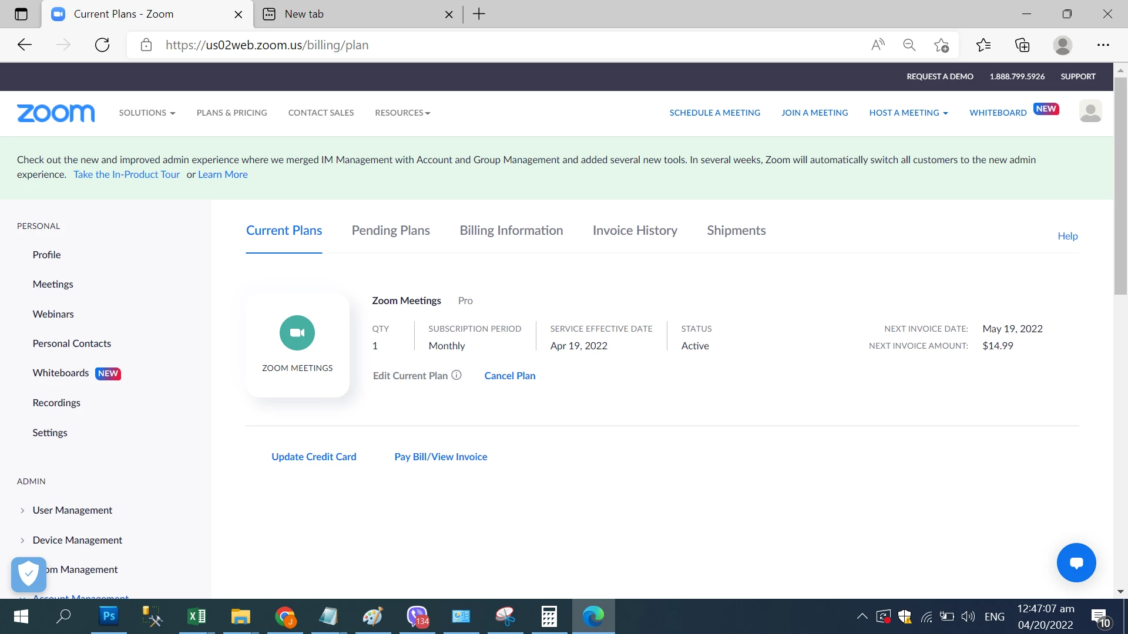Click the browser address bar URL

point(267,45)
